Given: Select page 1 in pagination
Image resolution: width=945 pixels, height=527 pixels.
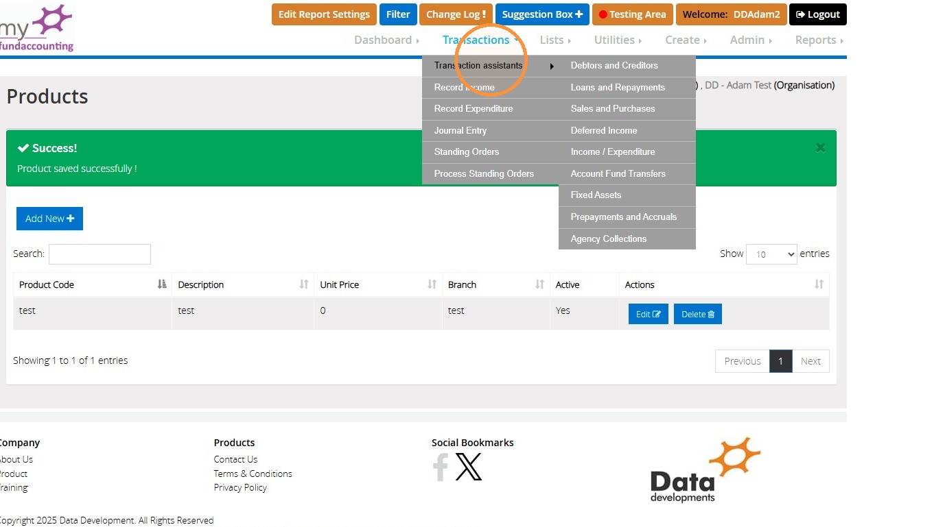Looking at the screenshot, I should coord(781,361).
